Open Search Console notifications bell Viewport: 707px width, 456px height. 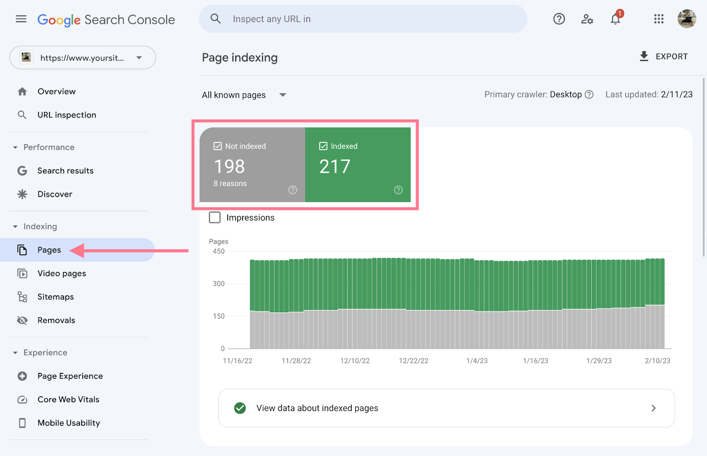click(x=615, y=19)
